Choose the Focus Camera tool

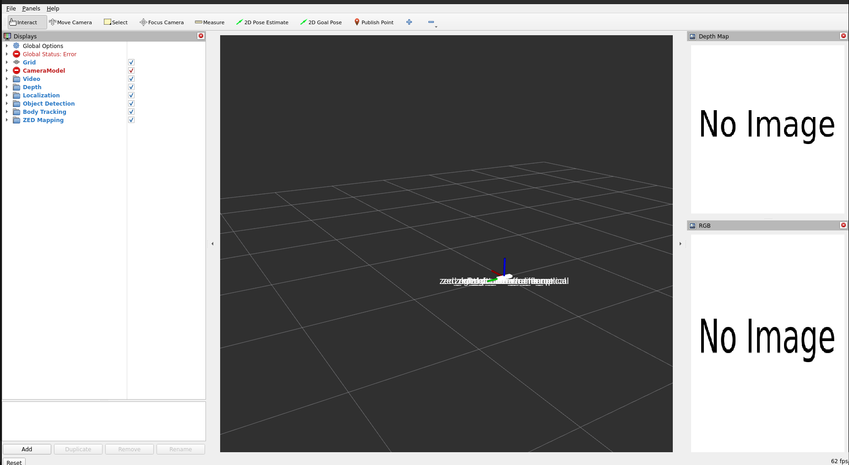tap(162, 22)
